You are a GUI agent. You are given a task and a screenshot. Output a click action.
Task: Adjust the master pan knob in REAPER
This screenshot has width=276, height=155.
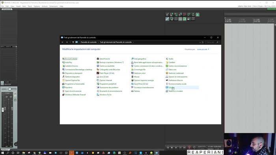pyautogui.click(x=10, y=89)
